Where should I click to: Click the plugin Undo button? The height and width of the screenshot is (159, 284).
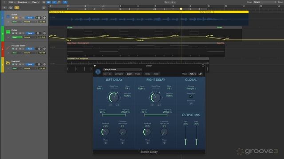pyautogui.click(x=147, y=74)
